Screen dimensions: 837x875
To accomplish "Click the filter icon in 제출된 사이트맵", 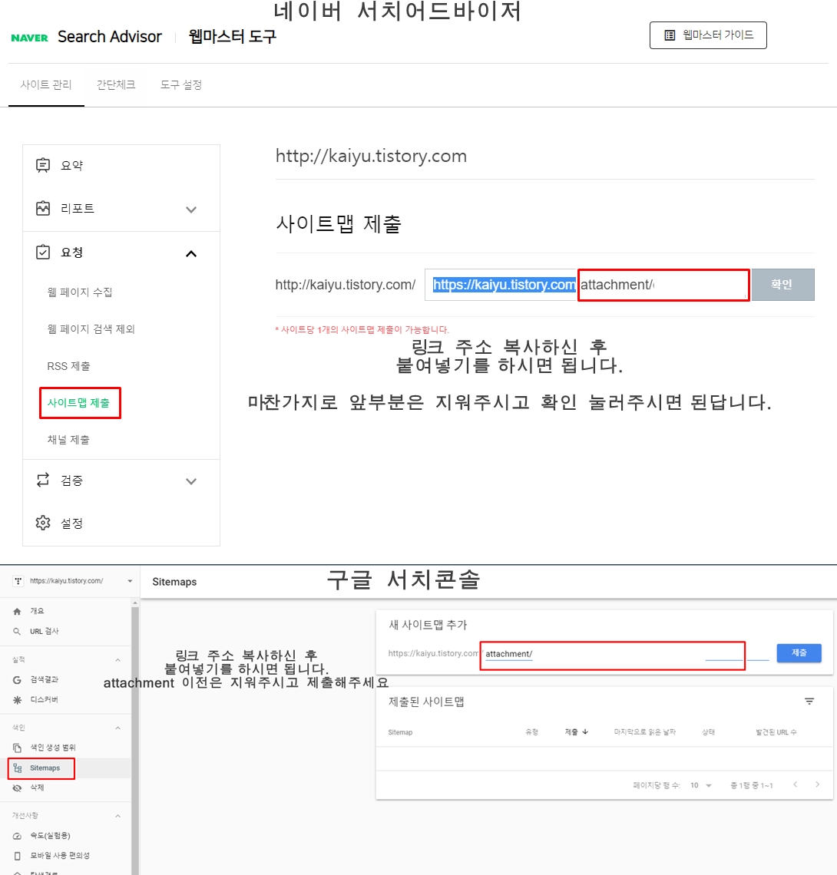I will pos(809,702).
